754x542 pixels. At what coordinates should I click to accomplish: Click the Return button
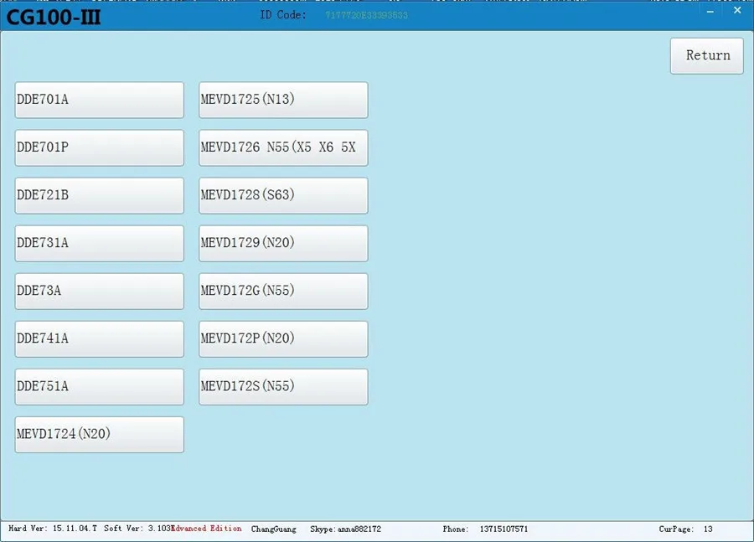point(707,56)
